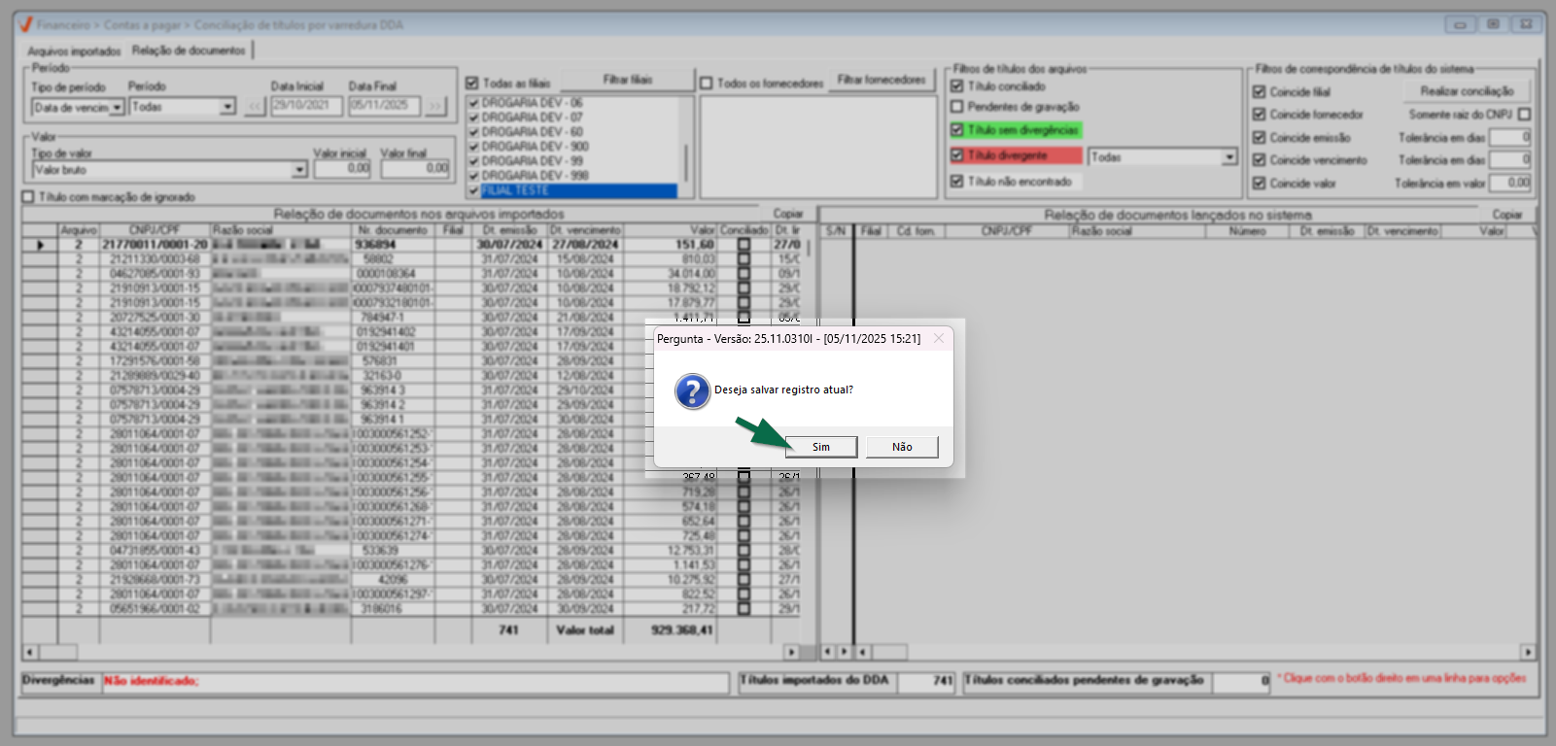Click the Valor inicial input field
Image resolution: width=1556 pixels, height=746 pixels.
[x=342, y=169]
